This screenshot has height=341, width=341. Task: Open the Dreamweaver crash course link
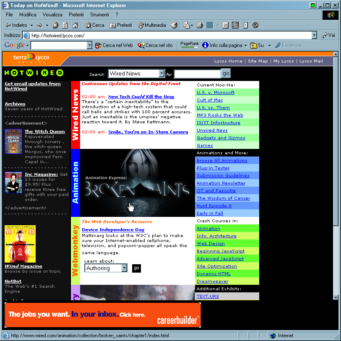click(x=212, y=281)
